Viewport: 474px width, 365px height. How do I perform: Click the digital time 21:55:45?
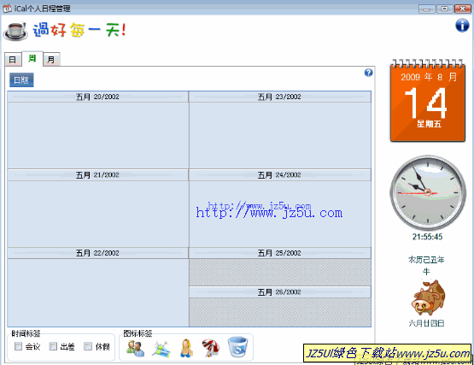427,237
